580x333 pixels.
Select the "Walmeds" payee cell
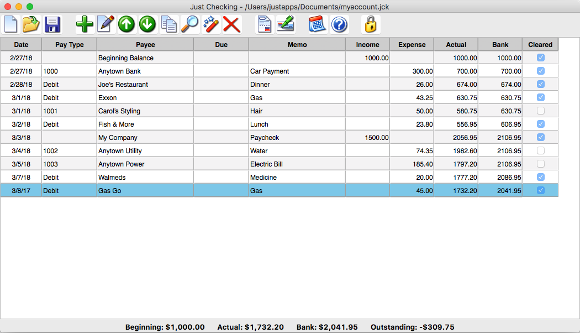[145, 178]
